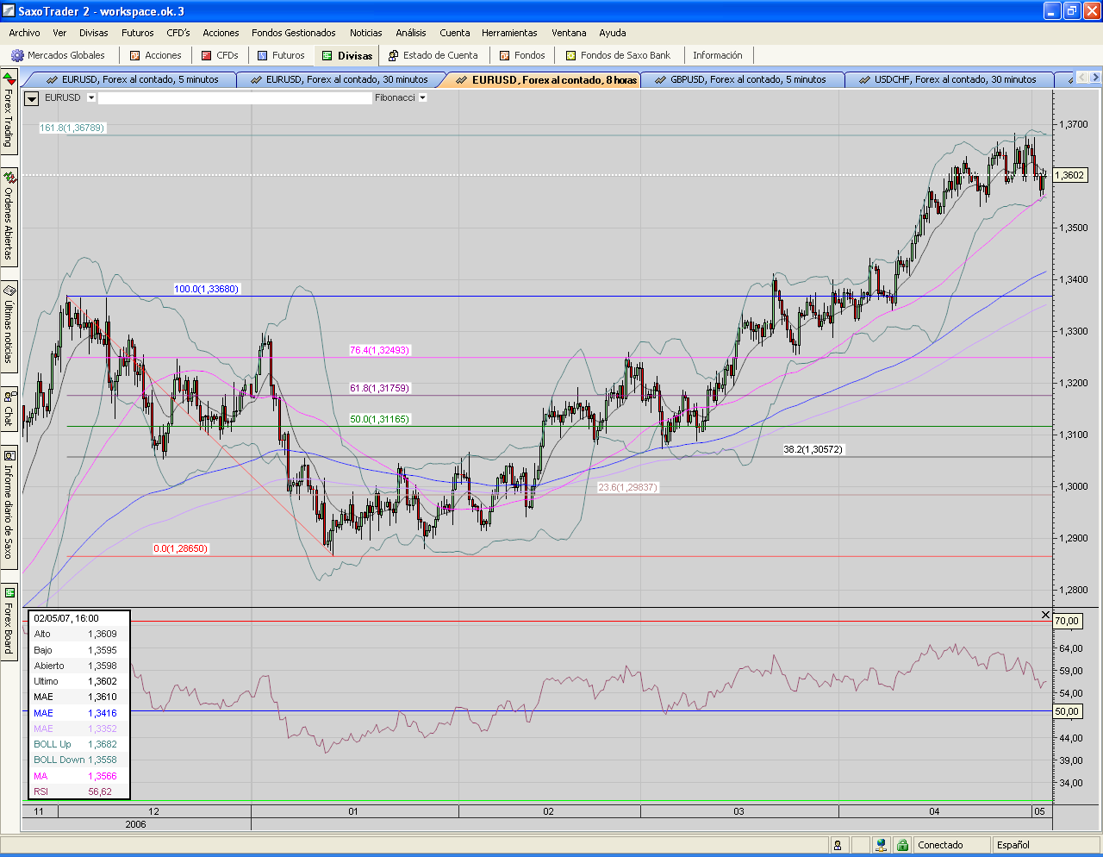This screenshot has height=857, width=1103.
Task: Open the Fibonacci tool dropdown
Action: point(422,97)
